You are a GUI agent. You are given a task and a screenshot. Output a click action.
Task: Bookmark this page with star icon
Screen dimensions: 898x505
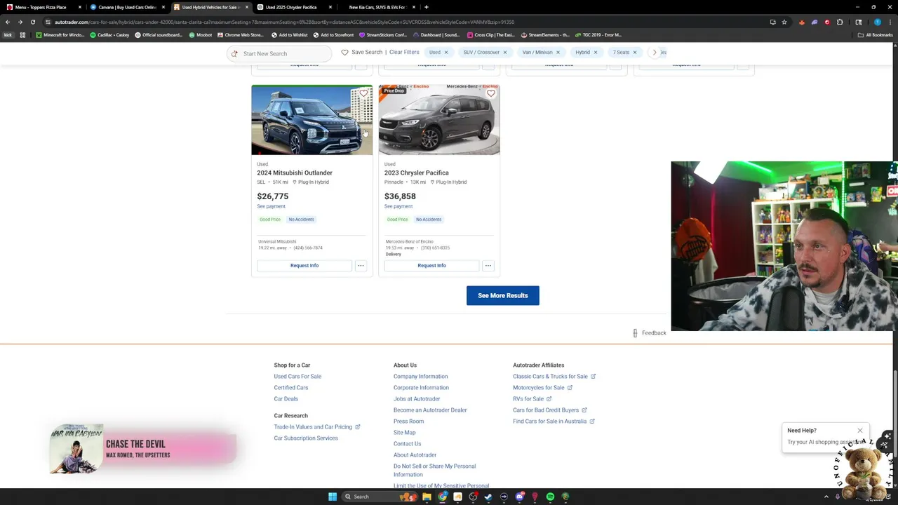(x=784, y=22)
